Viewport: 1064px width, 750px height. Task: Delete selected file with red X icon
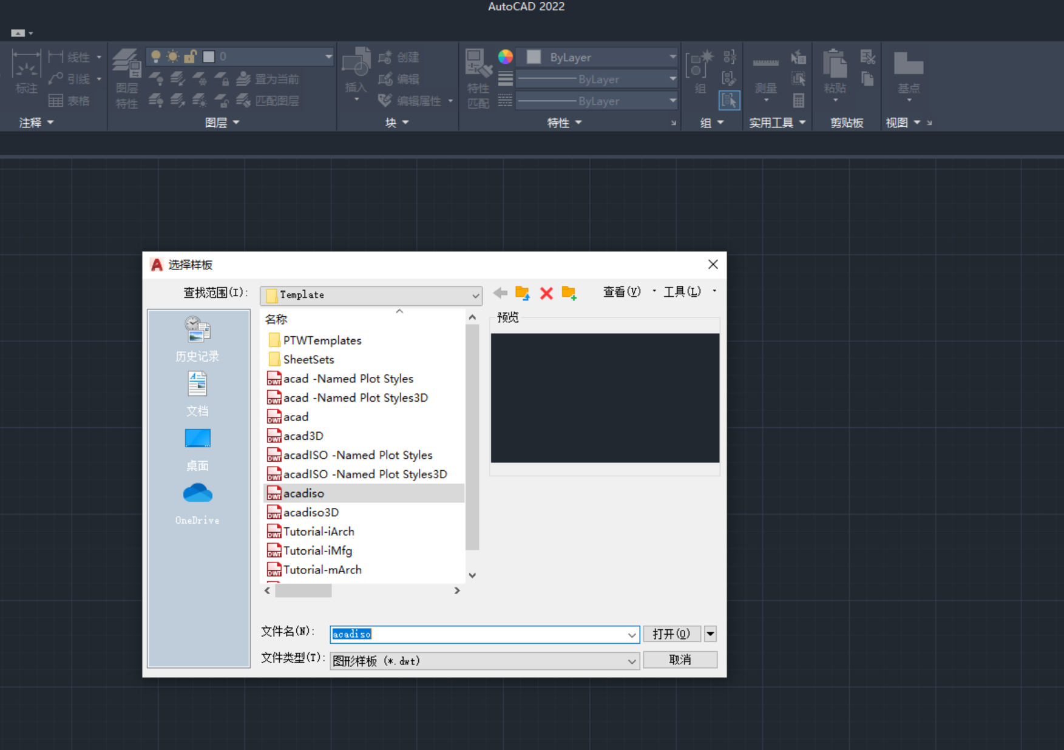tap(546, 293)
